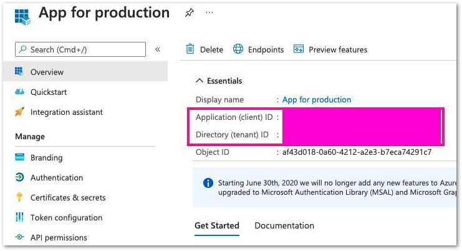
Task: Click the Display name label
Action: (219, 100)
